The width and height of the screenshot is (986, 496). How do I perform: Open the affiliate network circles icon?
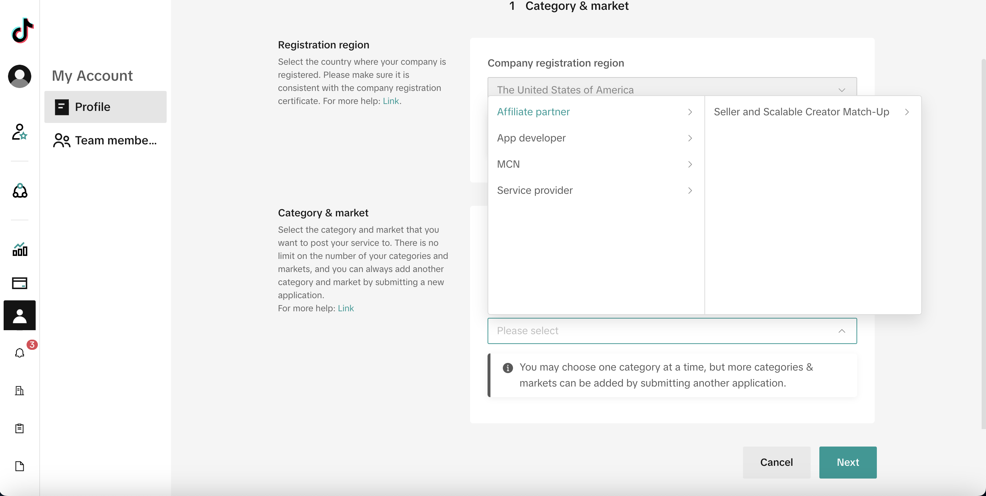pos(20,191)
